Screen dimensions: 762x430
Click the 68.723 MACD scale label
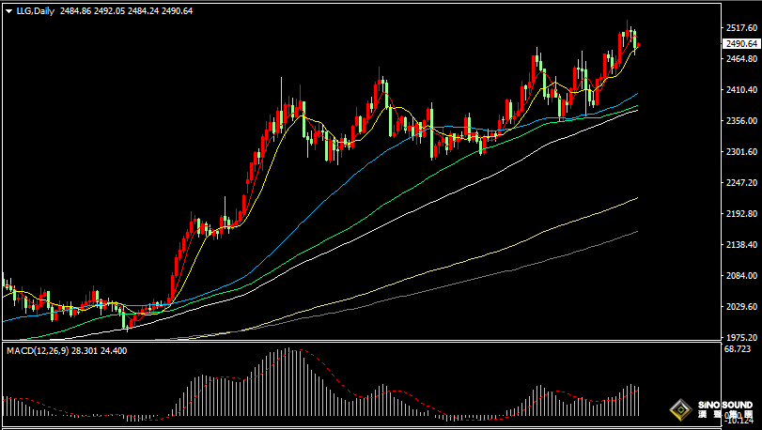(739, 349)
